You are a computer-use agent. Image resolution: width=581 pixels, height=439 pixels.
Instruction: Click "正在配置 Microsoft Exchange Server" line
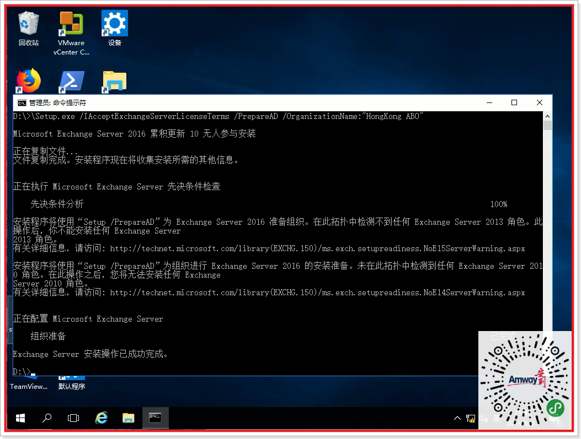coord(88,319)
